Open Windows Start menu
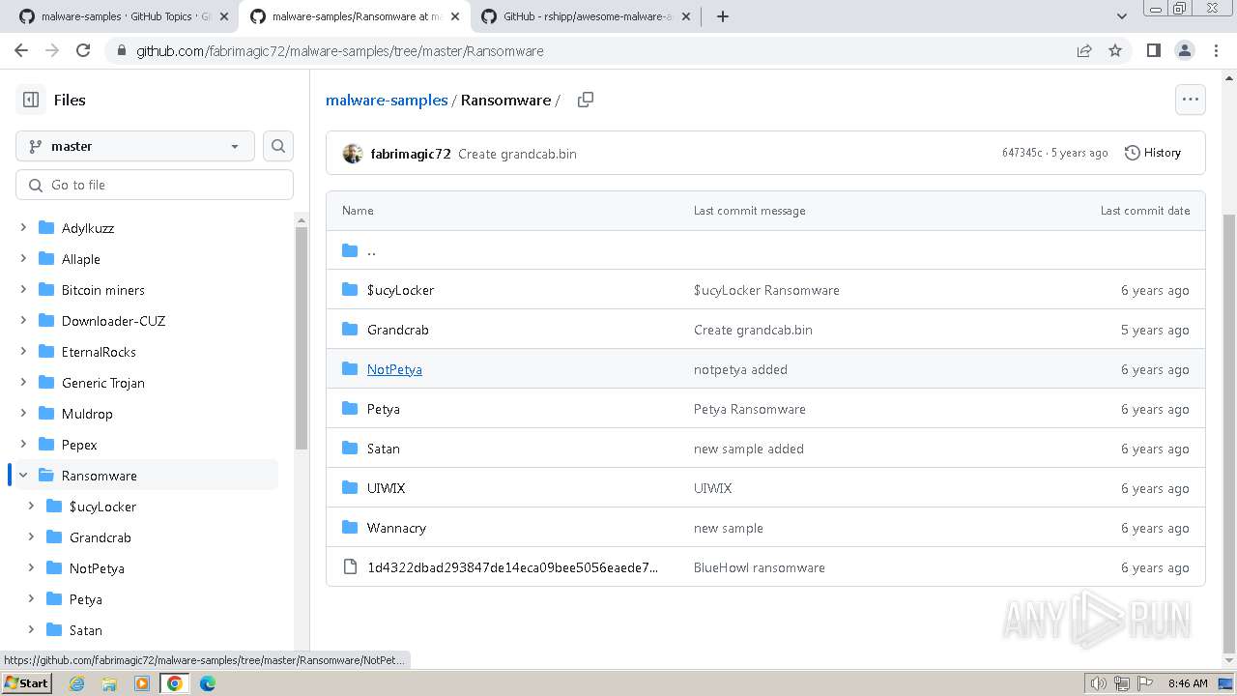Viewport: 1237px width, 696px height. (26, 683)
